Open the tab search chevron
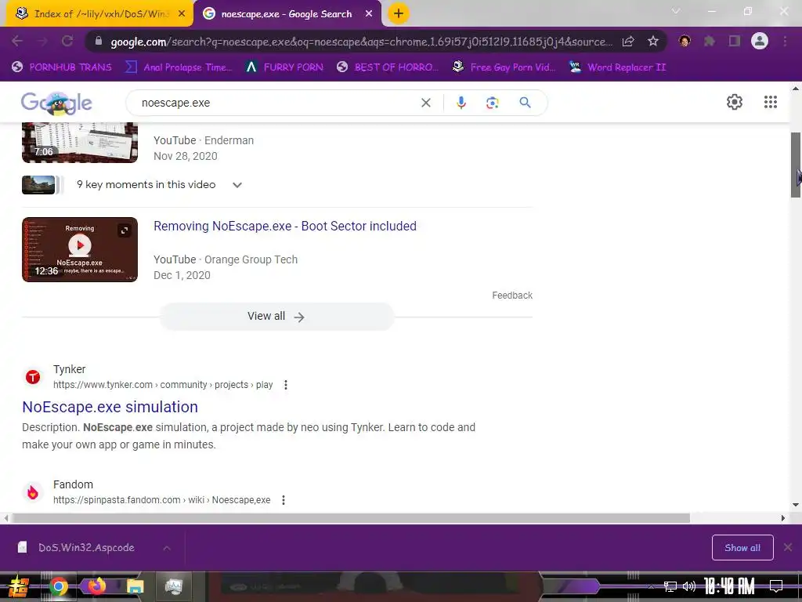This screenshot has width=802, height=602. tap(676, 11)
